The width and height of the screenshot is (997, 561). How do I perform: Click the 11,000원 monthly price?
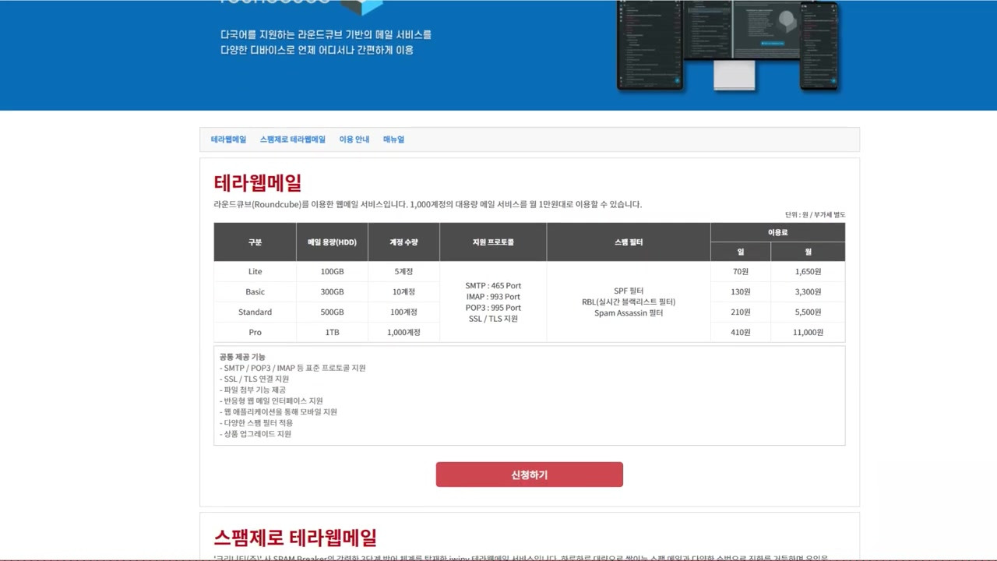coord(809,332)
